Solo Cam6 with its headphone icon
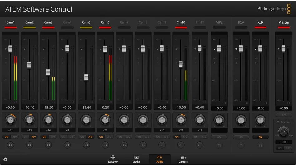This screenshot has height=166, width=296. pyautogui.click(x=105, y=145)
